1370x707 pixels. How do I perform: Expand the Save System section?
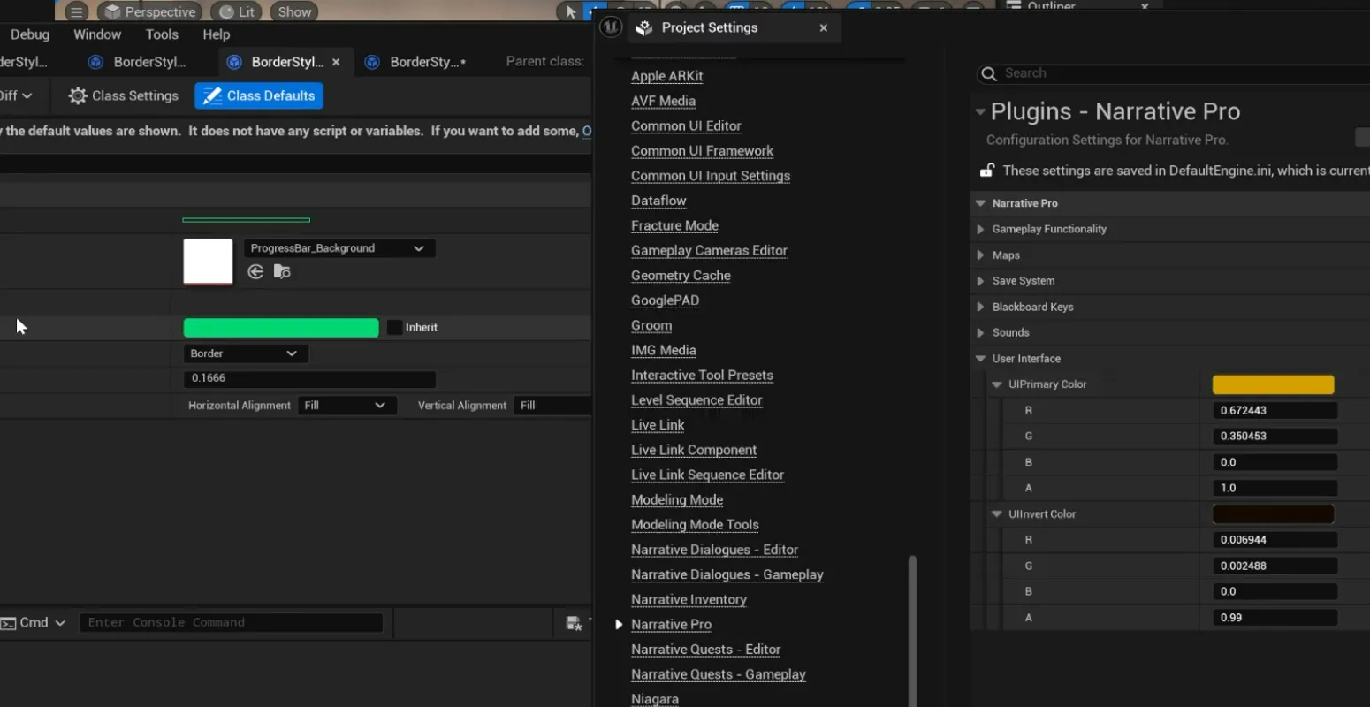pyautogui.click(x=980, y=281)
